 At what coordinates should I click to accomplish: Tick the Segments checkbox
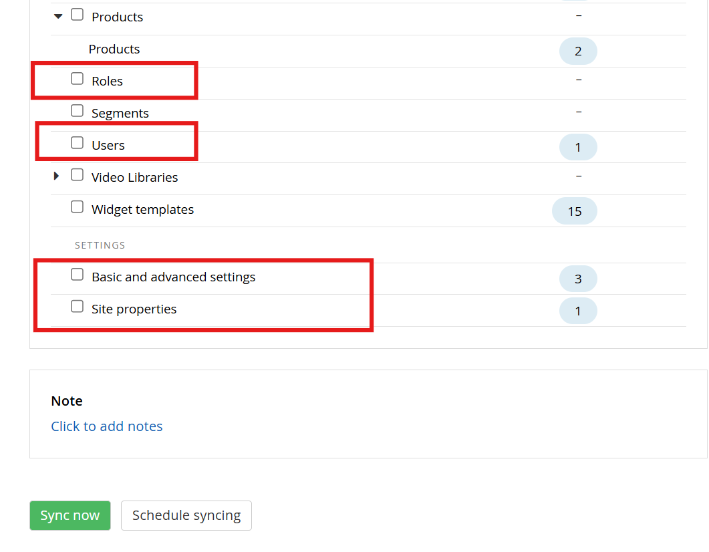[x=78, y=111]
